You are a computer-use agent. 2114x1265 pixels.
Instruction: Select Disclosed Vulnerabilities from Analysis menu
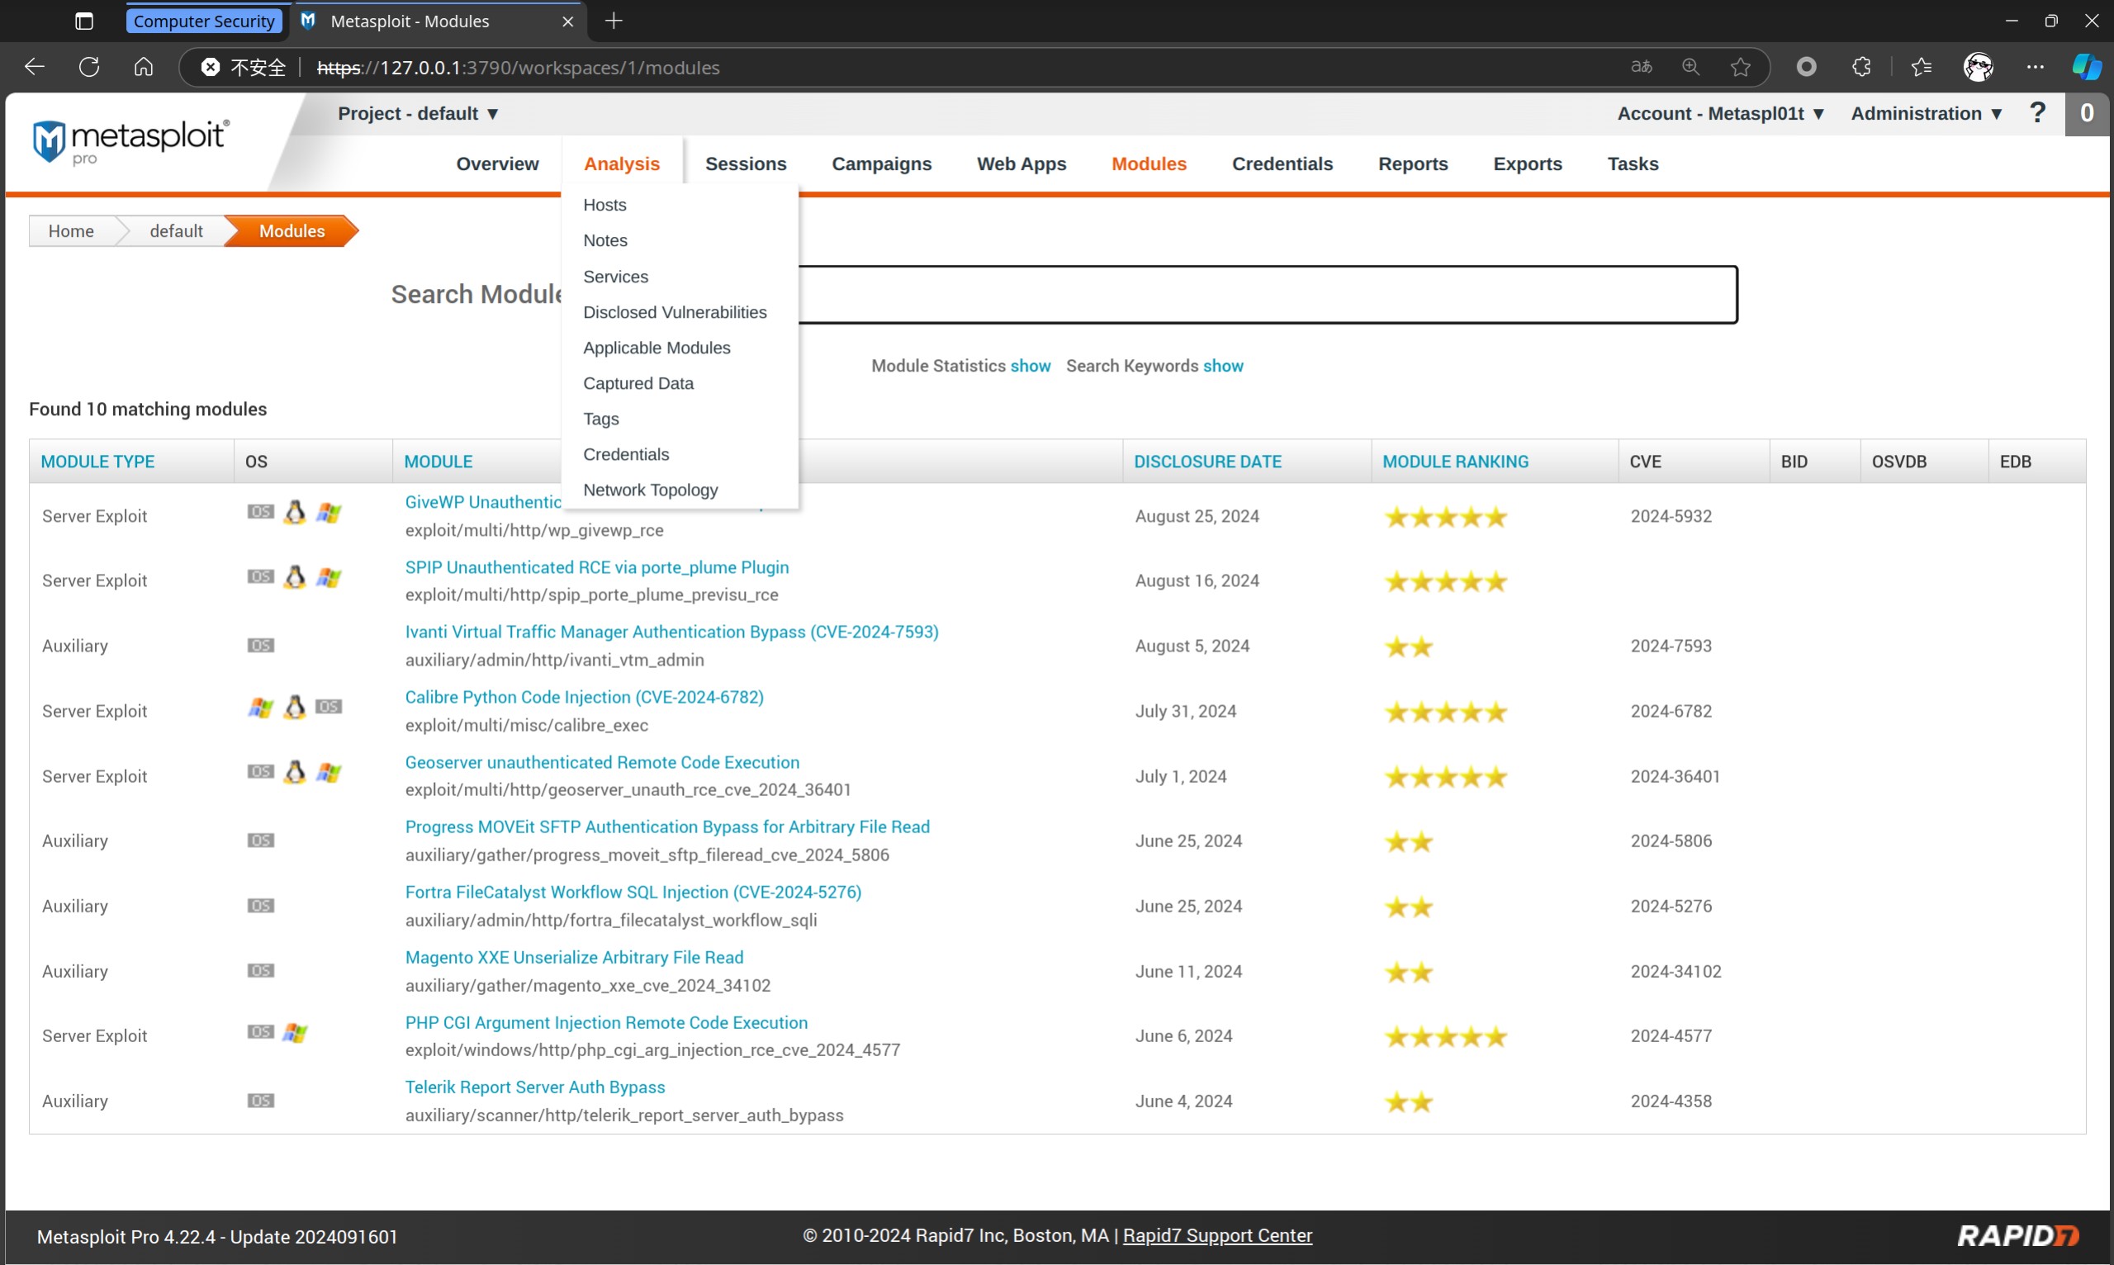[675, 312]
